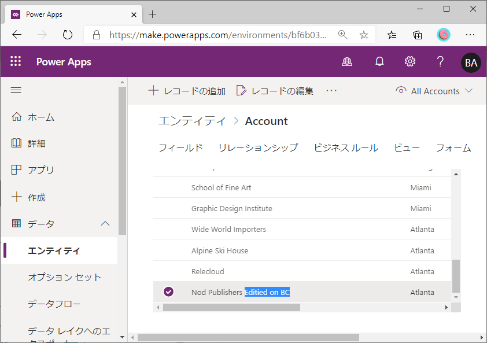Go back to the previous browser page

[x=17, y=35]
